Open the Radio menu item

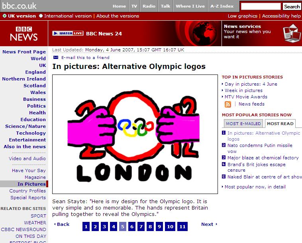149,6
